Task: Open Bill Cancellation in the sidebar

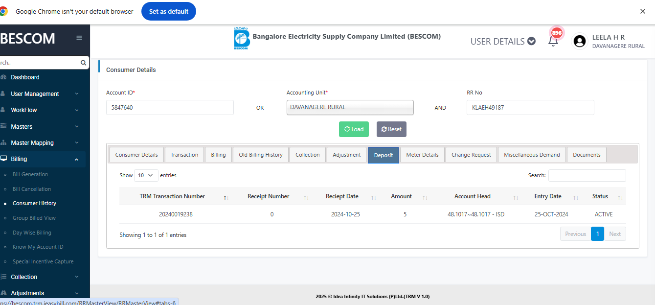Action: click(x=32, y=189)
